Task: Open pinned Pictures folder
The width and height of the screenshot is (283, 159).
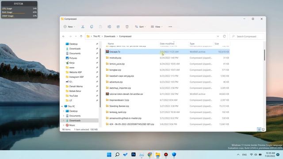Action: (73, 58)
